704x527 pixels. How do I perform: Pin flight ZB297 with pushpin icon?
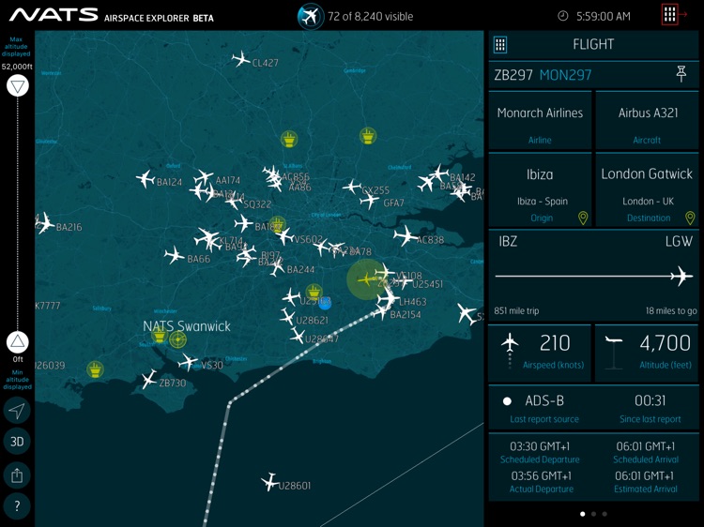681,74
